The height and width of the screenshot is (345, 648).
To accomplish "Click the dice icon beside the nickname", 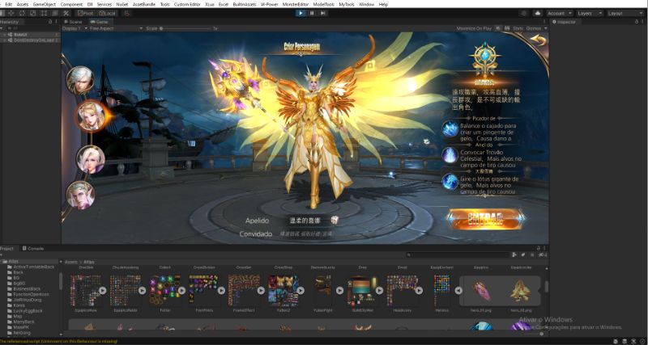I will tap(334, 220).
